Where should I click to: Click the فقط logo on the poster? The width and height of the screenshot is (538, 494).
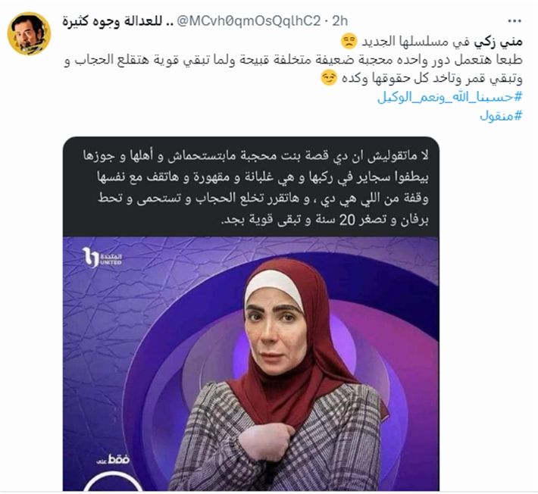tap(113, 459)
